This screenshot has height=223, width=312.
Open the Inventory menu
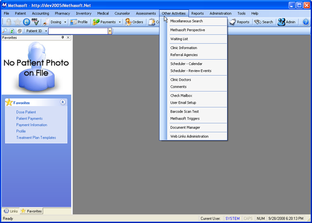click(84, 14)
